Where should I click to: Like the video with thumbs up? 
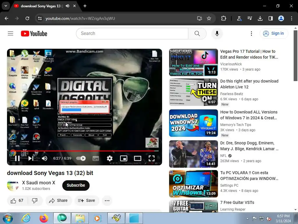17,200
